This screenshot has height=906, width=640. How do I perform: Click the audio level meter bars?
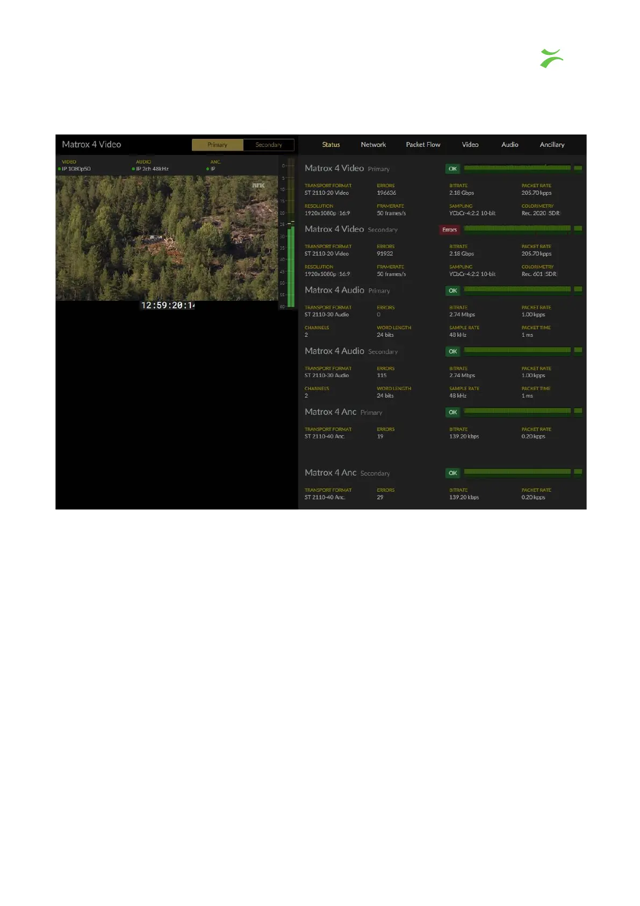(291, 233)
